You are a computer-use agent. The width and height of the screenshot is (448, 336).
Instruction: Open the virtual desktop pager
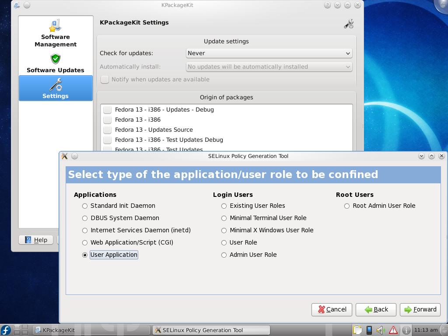coord(21,330)
